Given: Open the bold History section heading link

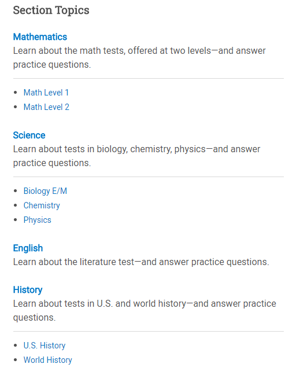Looking at the screenshot, I should [28, 290].
